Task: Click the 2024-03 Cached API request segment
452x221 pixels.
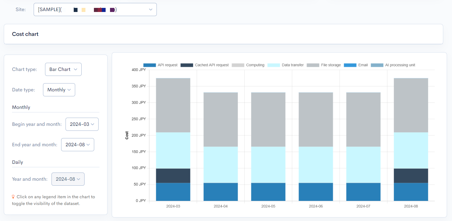Action: pyautogui.click(x=173, y=176)
